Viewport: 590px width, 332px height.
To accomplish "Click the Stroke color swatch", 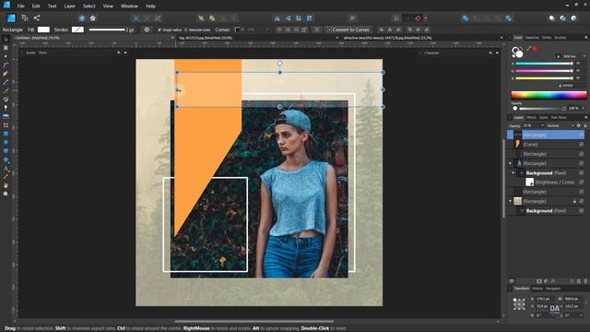I will [77, 30].
